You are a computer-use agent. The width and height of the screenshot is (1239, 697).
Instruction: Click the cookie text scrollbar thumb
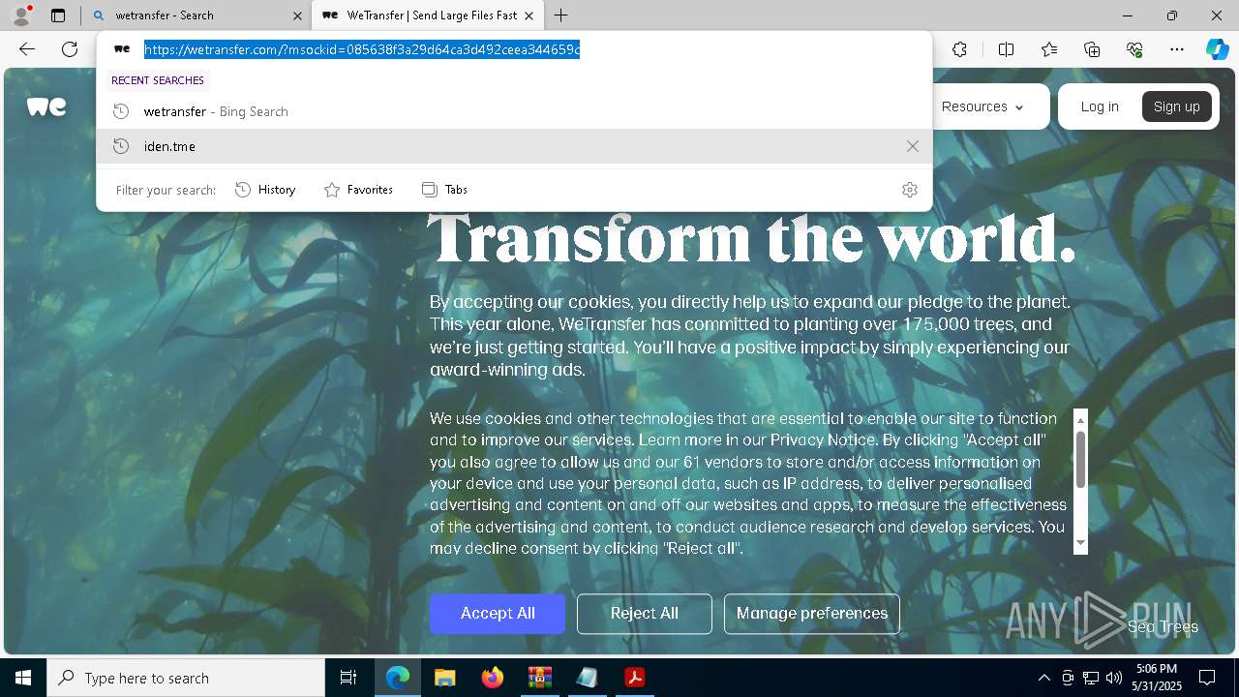pos(1080,459)
